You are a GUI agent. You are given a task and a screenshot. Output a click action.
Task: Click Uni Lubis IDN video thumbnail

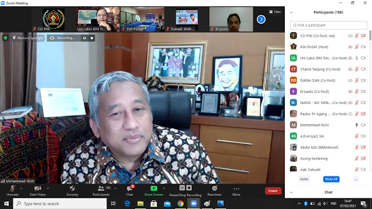(x=98, y=19)
